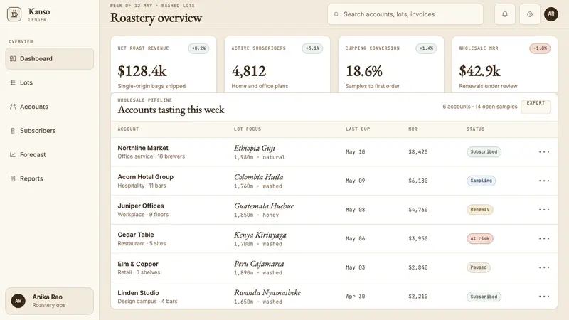This screenshot has width=569, height=320.
Task: Sort by MRR column header
Action: click(x=413, y=129)
